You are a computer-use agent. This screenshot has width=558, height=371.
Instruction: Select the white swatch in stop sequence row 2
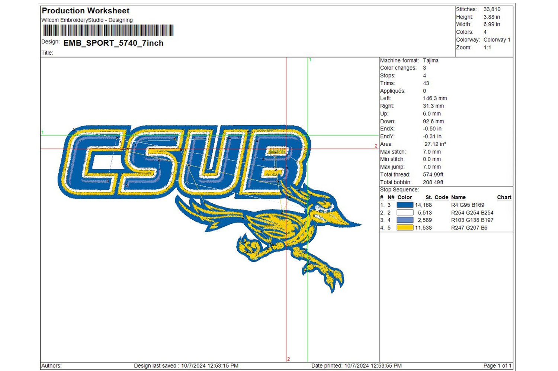coord(405,213)
